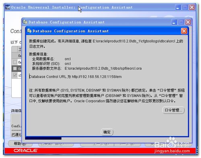This screenshot has width=201, height=158.
Task: Click the SID value orcl
Action: pyautogui.click(x=68, y=64)
